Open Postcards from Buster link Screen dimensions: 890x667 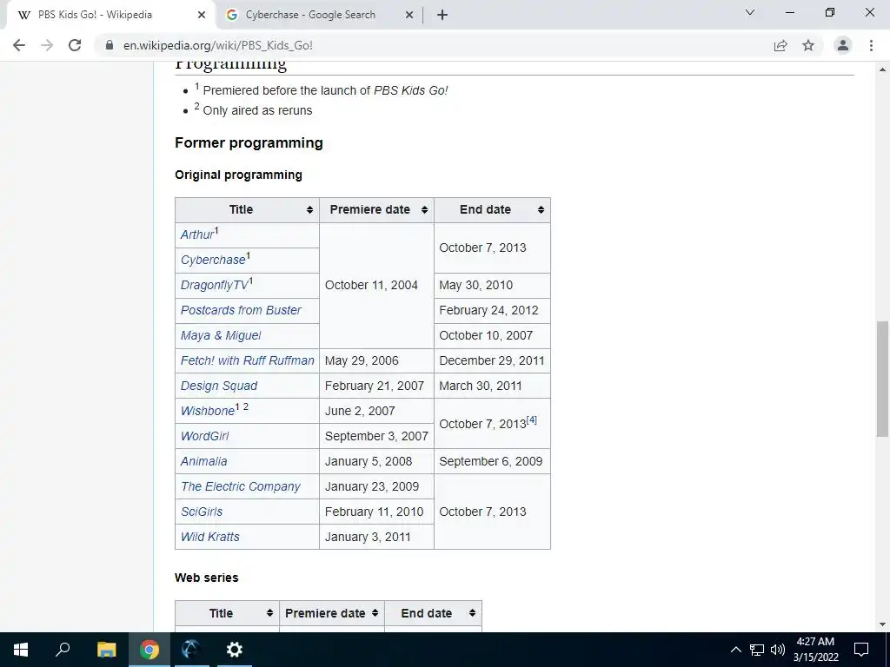[241, 310]
